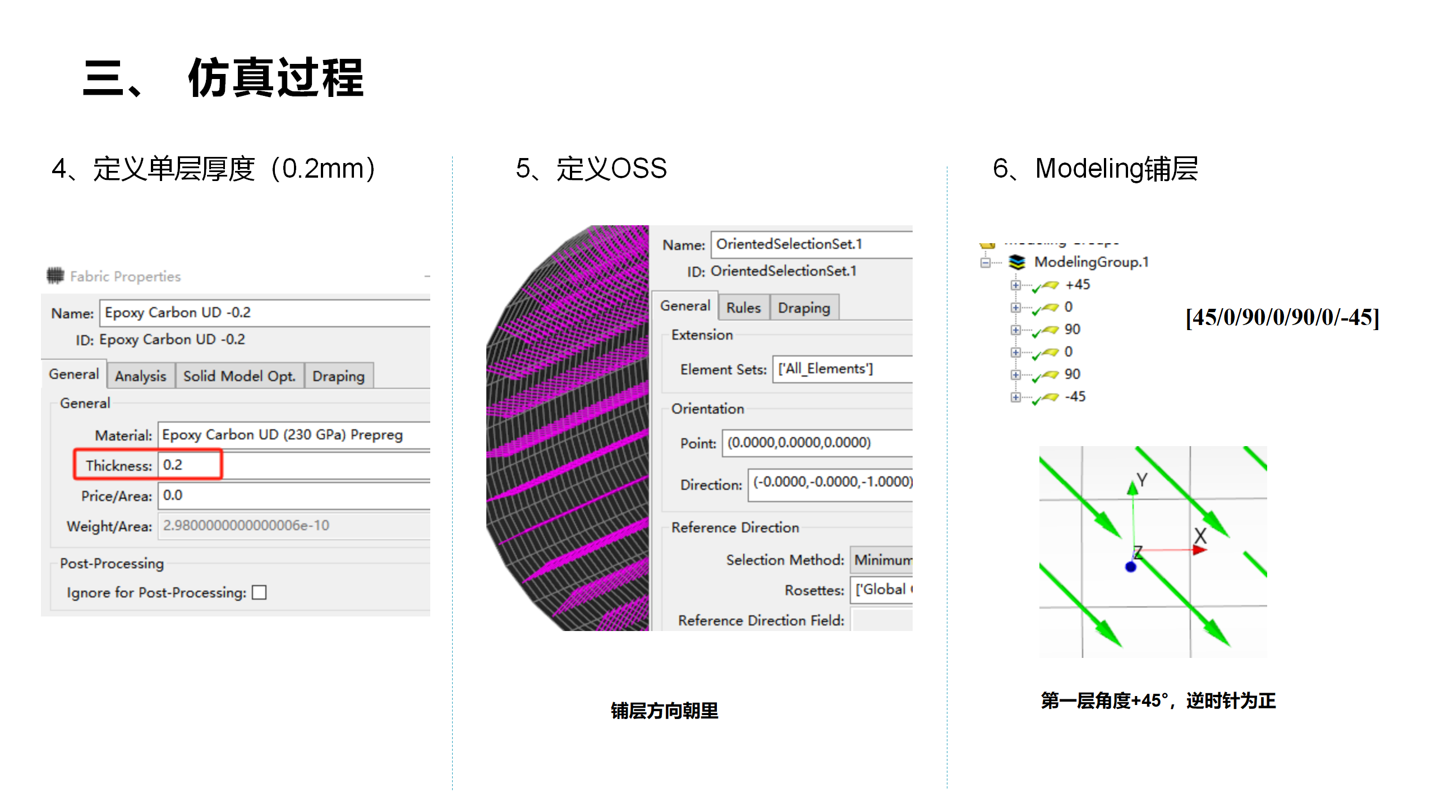1436x807 pixels.
Task: Switch to Rules tab in OrientedSelectionSet dialog
Action: [x=744, y=307]
